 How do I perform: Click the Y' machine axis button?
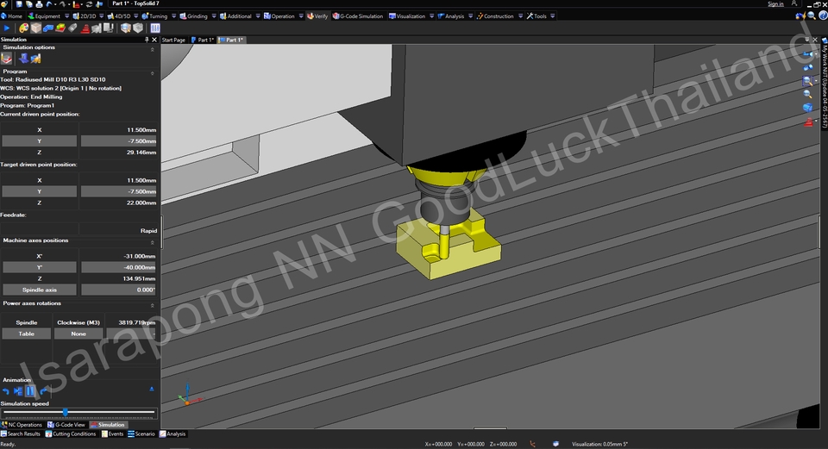click(x=40, y=267)
